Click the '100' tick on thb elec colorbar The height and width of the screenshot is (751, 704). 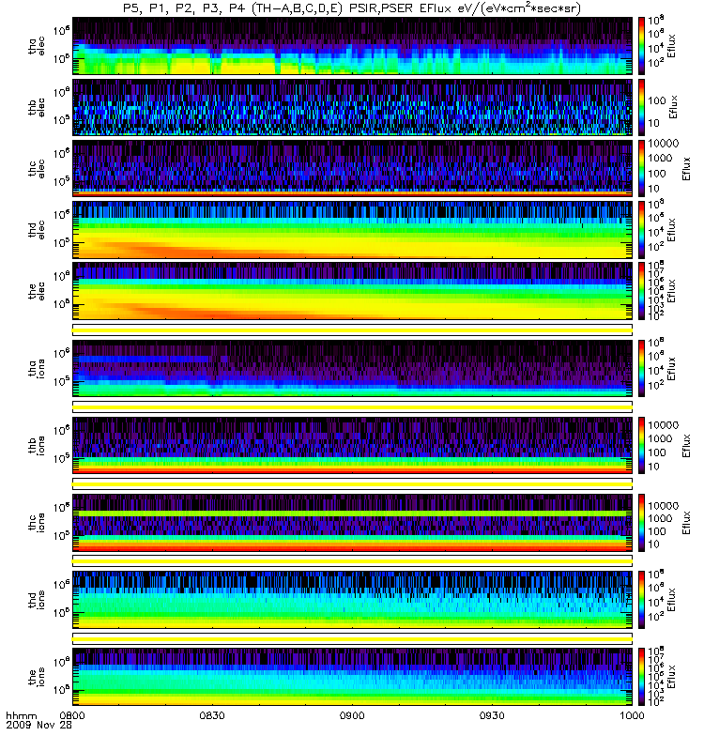[x=656, y=100]
